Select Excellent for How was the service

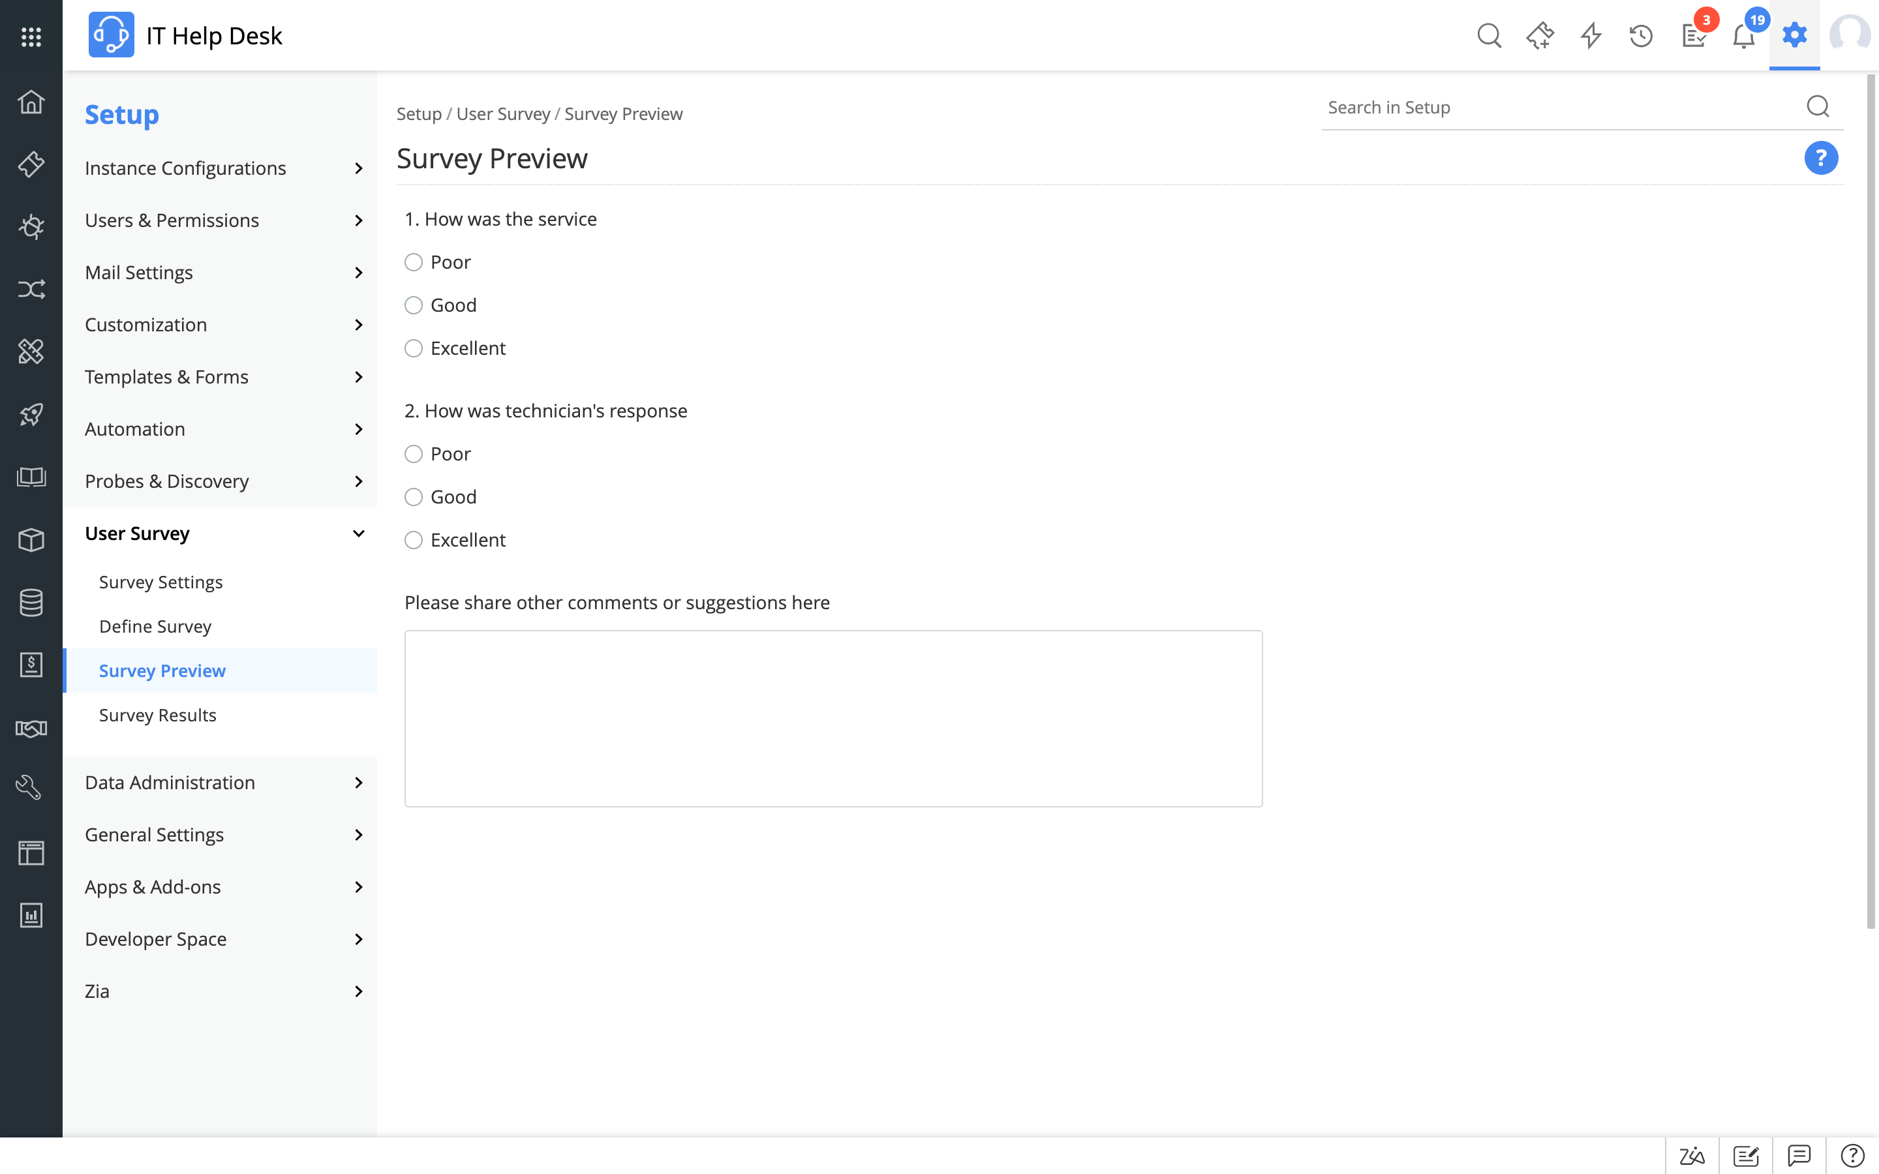414,349
